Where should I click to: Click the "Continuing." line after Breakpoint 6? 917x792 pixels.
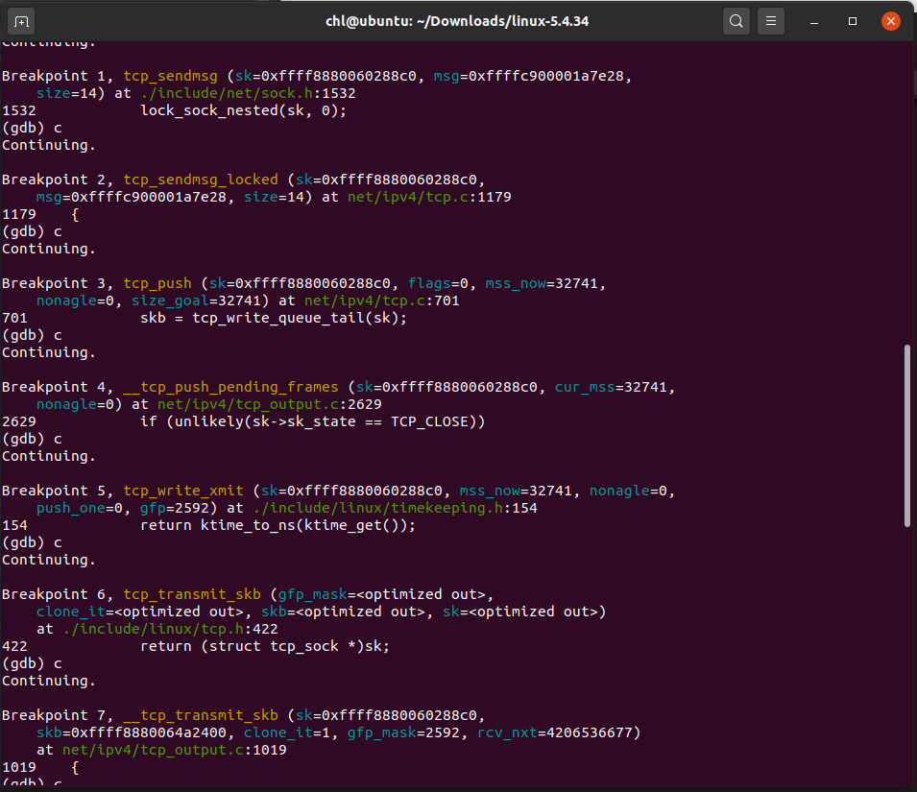[x=49, y=681]
